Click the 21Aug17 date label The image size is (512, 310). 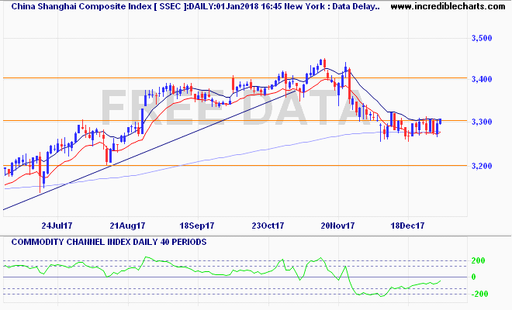[127, 226]
